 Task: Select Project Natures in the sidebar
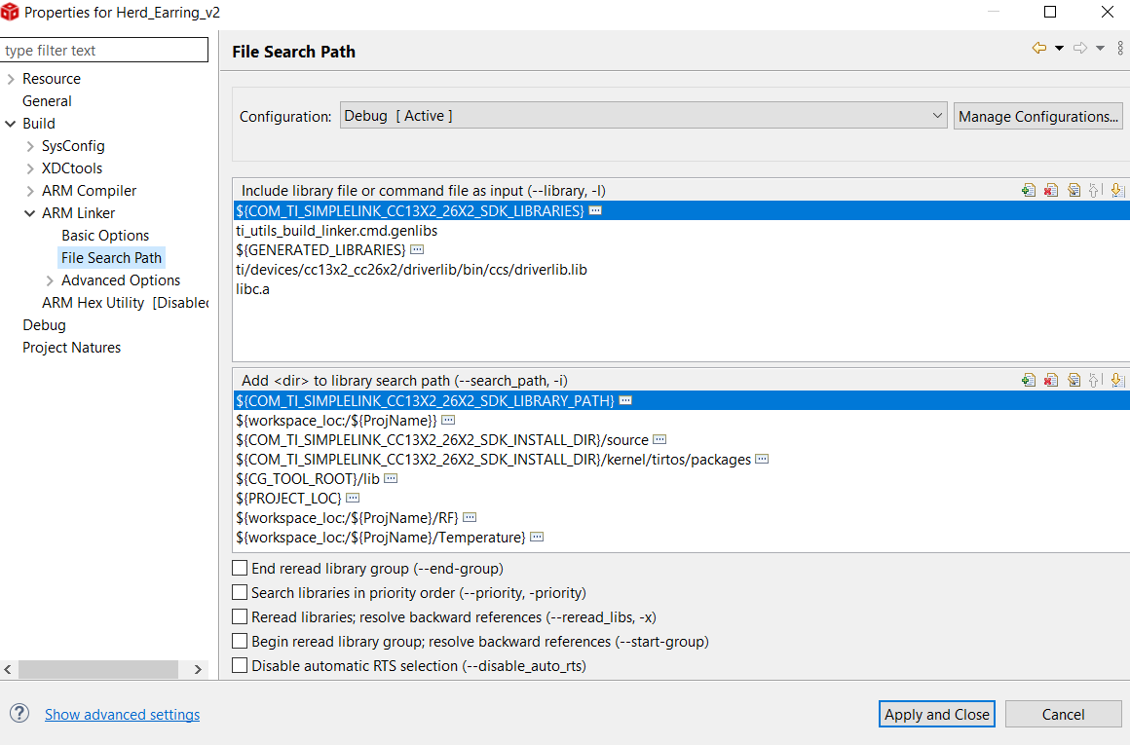(71, 348)
